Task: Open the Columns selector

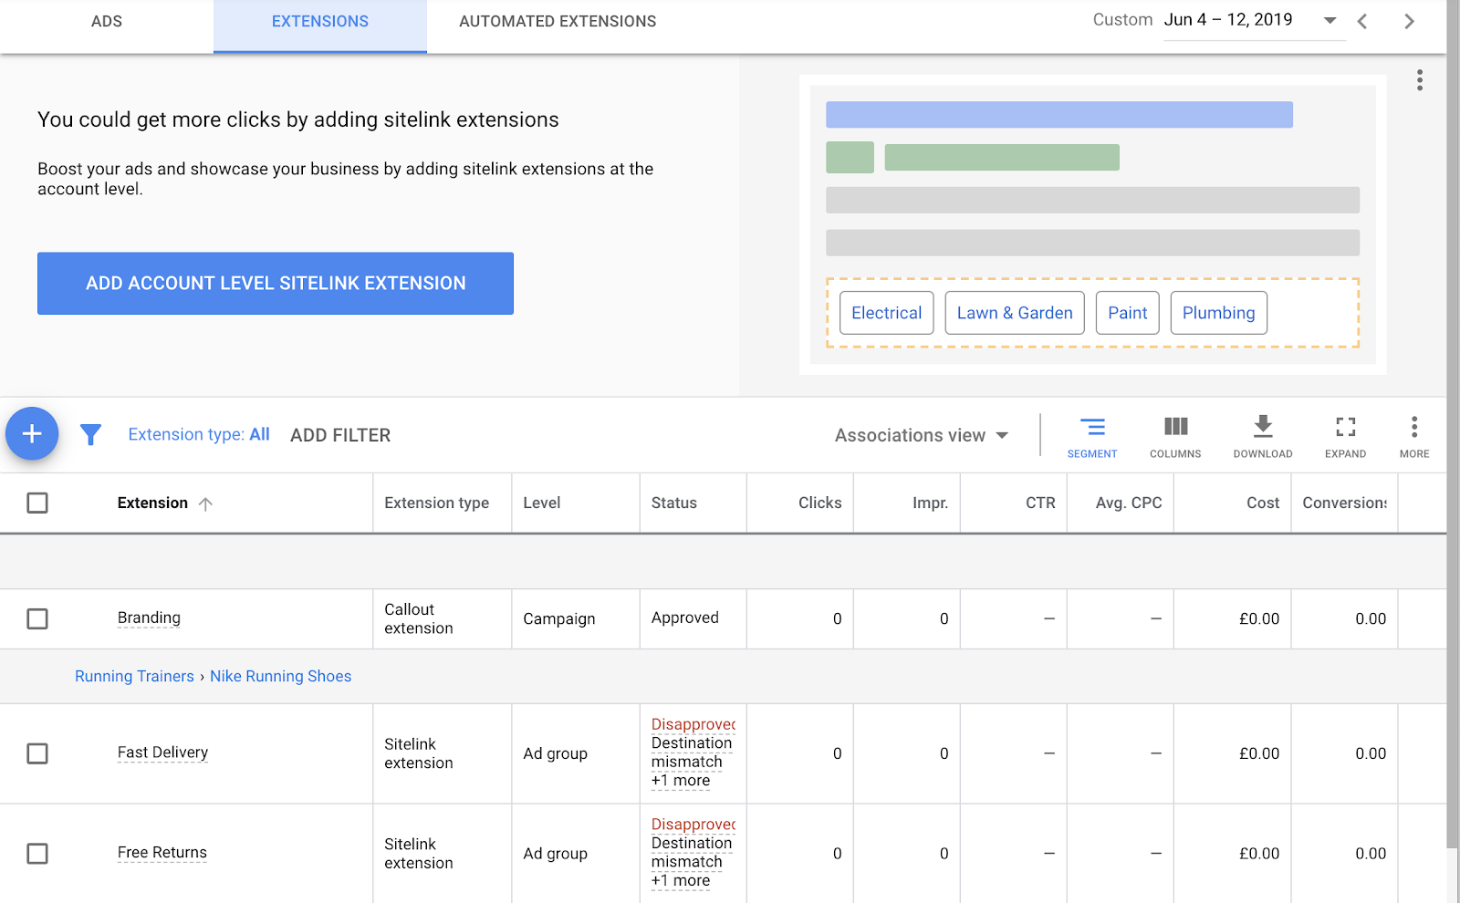Action: coord(1174,436)
